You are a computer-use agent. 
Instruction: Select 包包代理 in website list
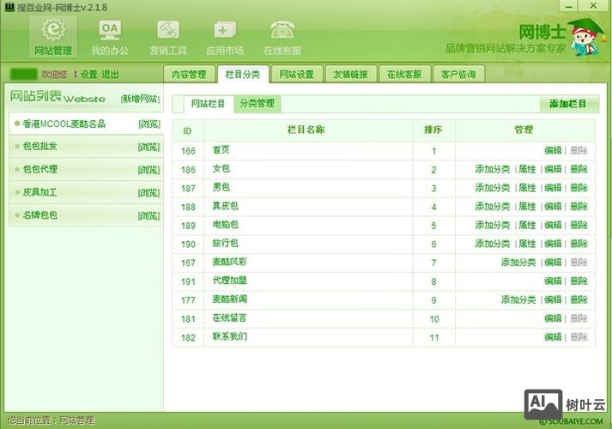[x=39, y=169]
